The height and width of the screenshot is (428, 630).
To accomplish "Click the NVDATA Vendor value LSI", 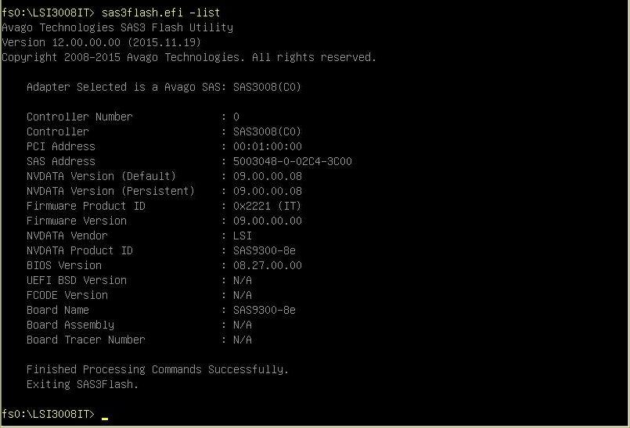I will (243, 236).
